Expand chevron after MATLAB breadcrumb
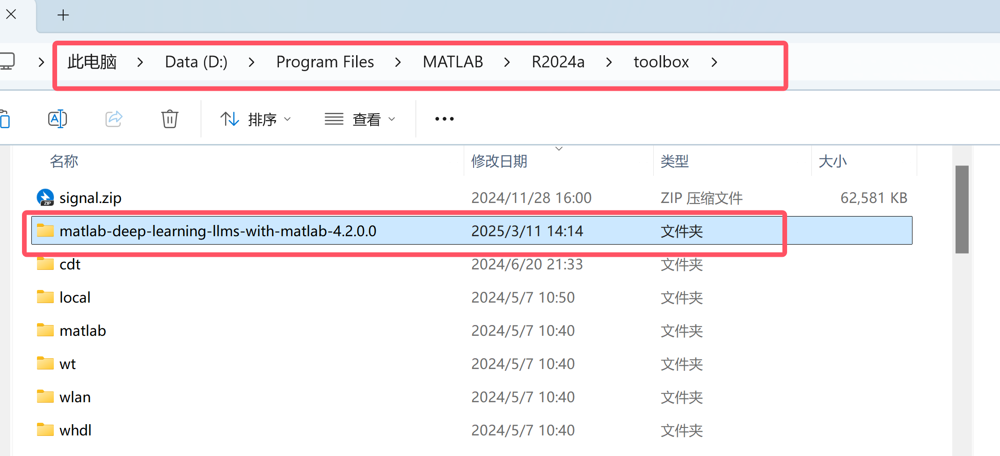 [x=507, y=62]
